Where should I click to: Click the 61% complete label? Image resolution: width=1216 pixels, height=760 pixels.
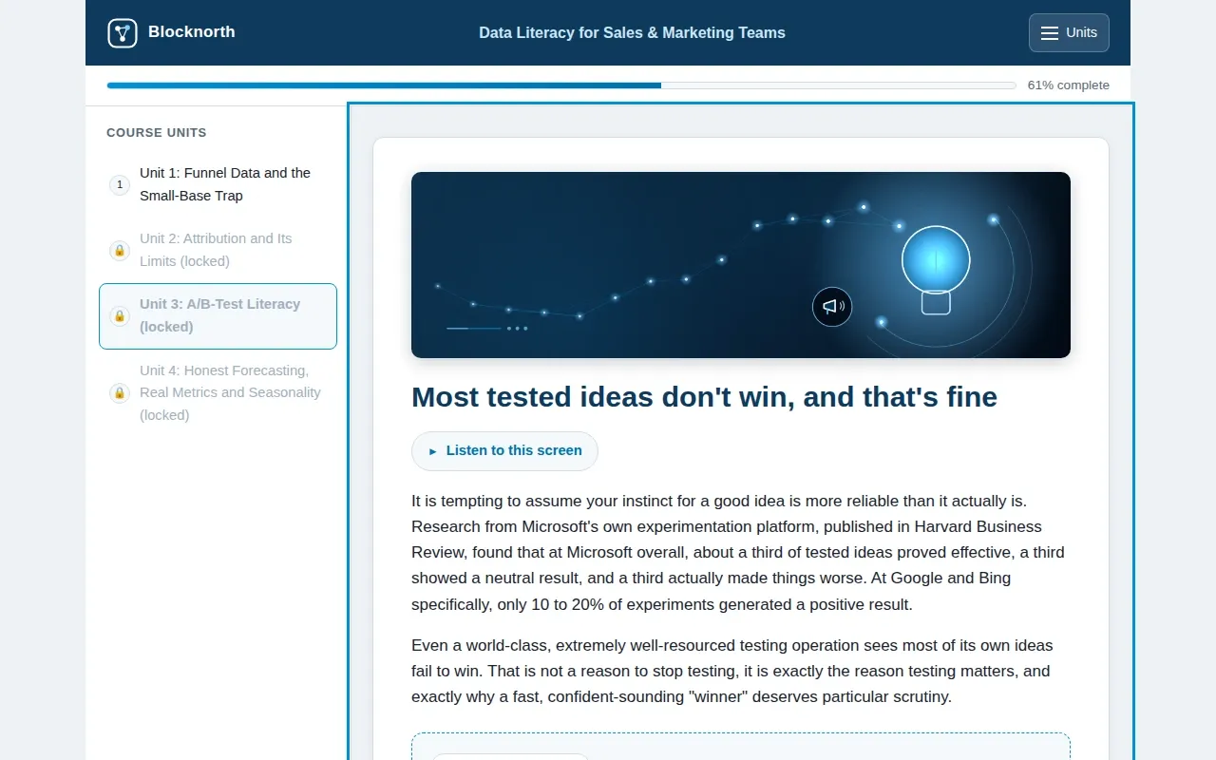coord(1068,85)
